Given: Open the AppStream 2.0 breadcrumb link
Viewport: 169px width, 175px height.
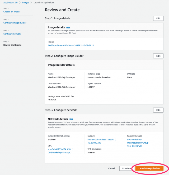Looking at the screenshot, I should tap(10, 2).
